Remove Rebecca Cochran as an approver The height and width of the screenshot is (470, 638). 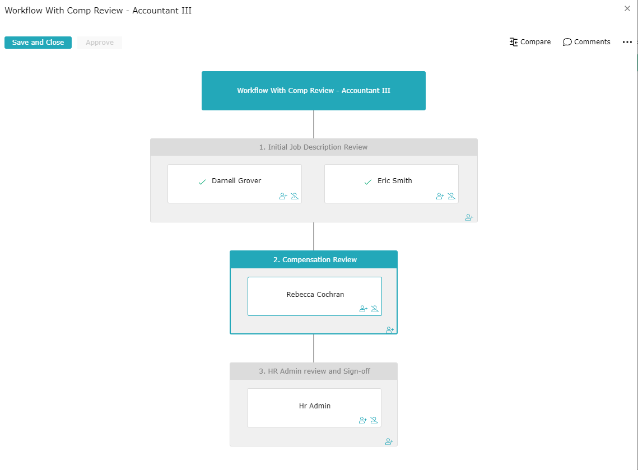pyautogui.click(x=374, y=309)
